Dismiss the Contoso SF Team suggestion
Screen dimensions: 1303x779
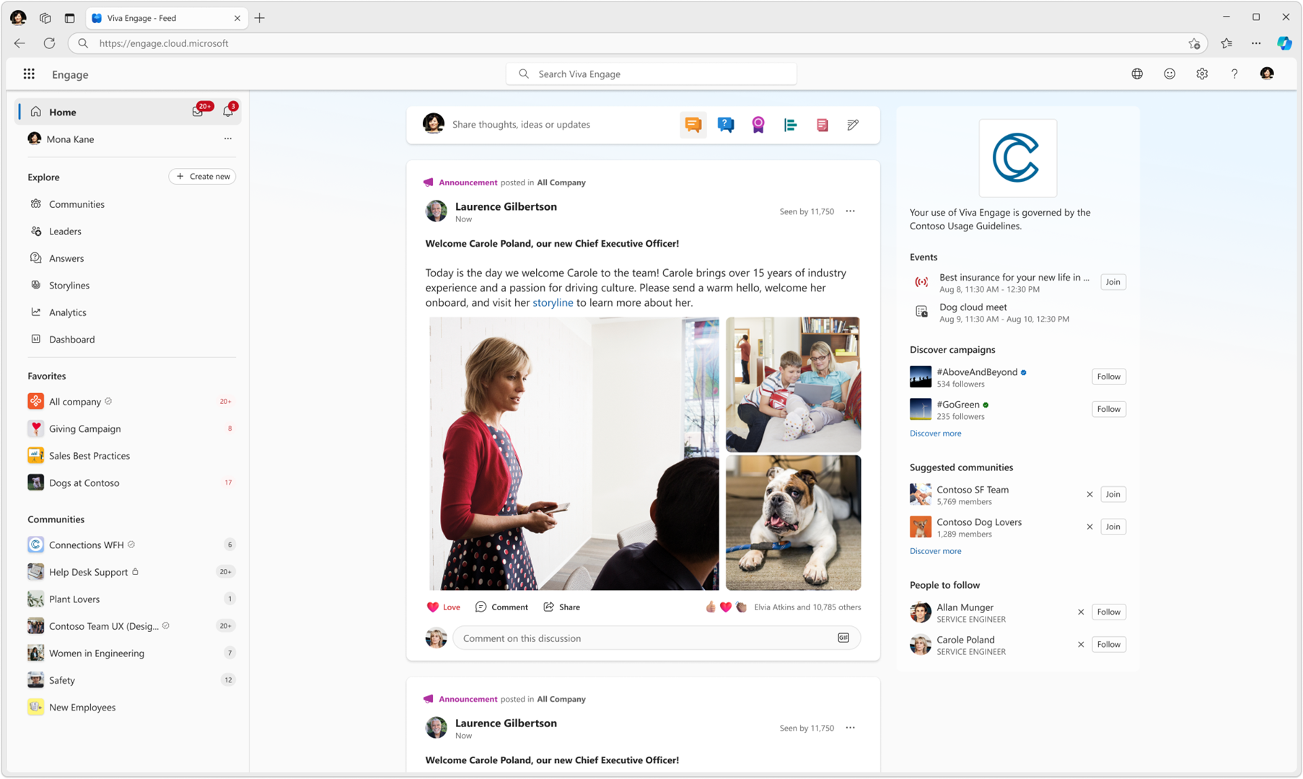click(1089, 494)
